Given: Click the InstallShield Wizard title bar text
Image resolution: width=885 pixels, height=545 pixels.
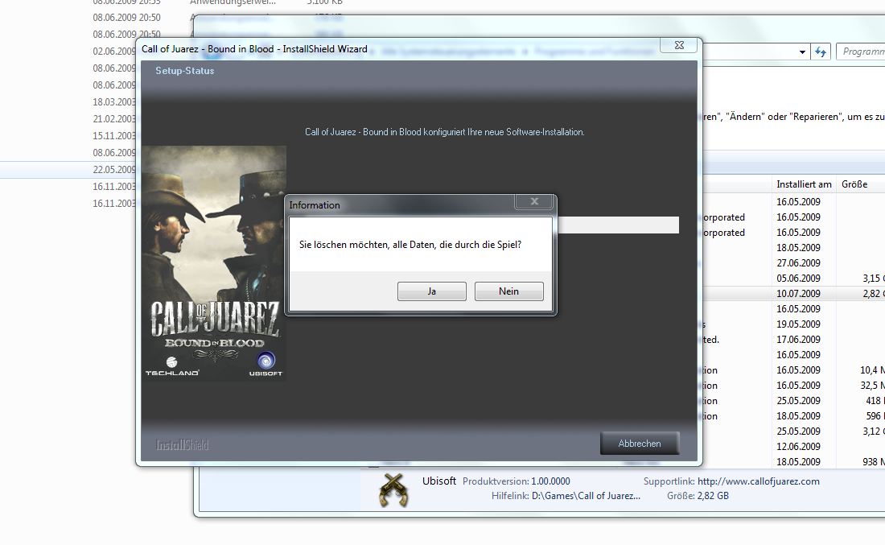Looking at the screenshot, I should 254,49.
